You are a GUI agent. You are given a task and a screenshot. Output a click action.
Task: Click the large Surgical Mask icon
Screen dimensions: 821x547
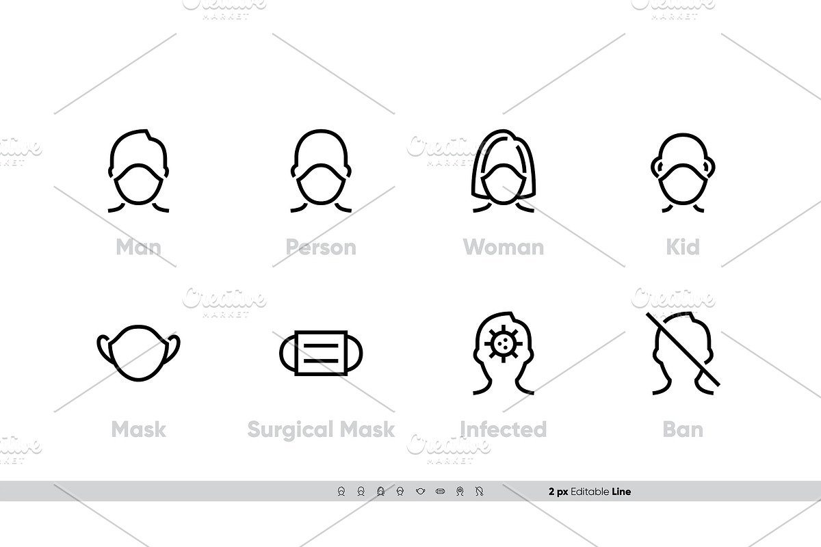(322, 353)
